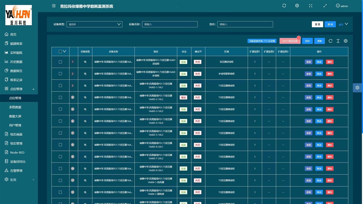Image resolution: width=363 pixels, height=204 pixels.
Task: Open the floating settings gear on right edge
Action: coord(357,87)
